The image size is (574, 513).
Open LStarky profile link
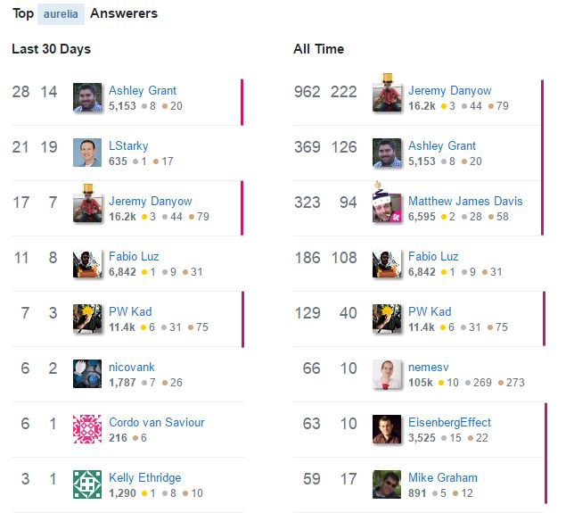coord(128,145)
